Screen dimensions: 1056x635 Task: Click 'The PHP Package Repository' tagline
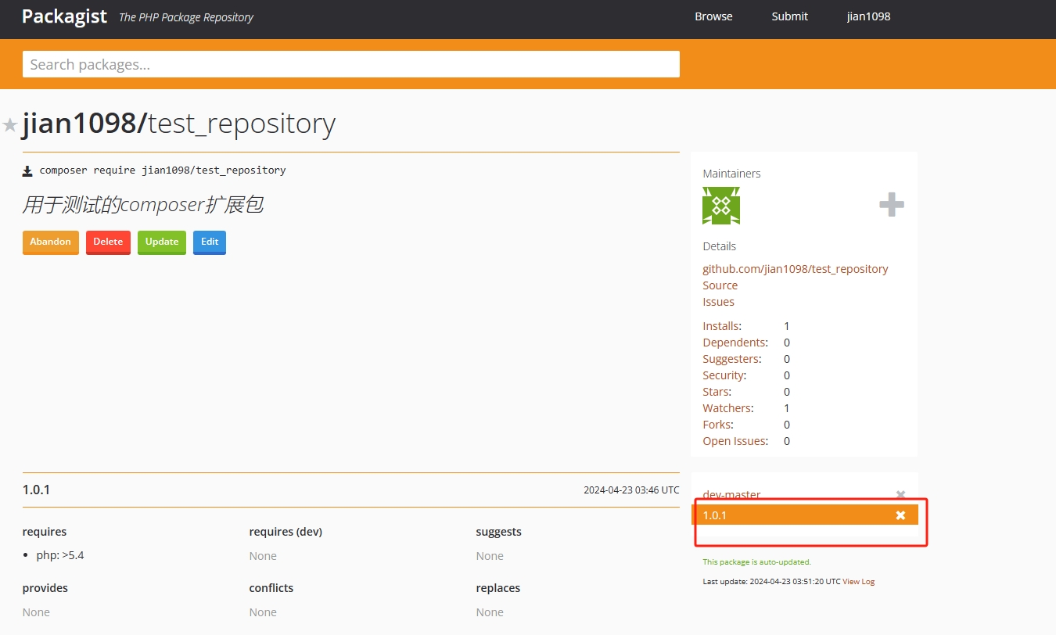coord(186,17)
